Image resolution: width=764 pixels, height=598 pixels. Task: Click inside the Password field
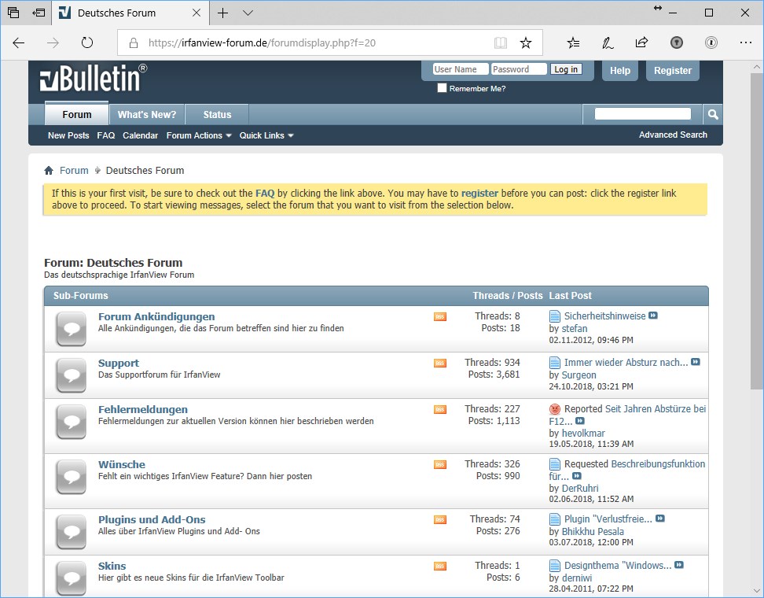(x=519, y=69)
